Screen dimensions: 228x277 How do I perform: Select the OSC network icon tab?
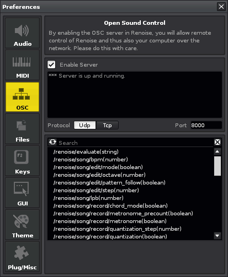coord(22,97)
